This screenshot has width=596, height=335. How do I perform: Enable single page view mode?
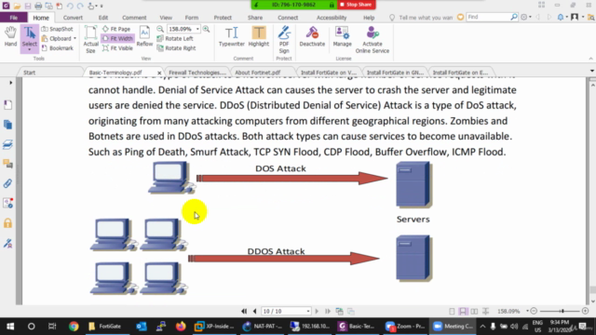[x=452, y=311]
